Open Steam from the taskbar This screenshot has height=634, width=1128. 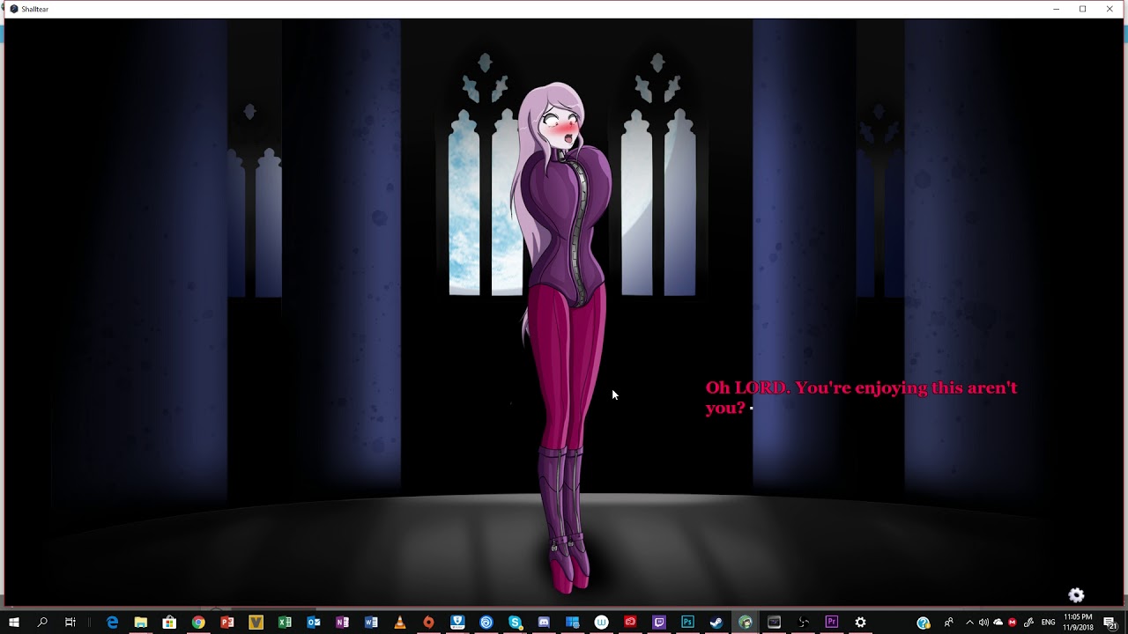coord(716,623)
